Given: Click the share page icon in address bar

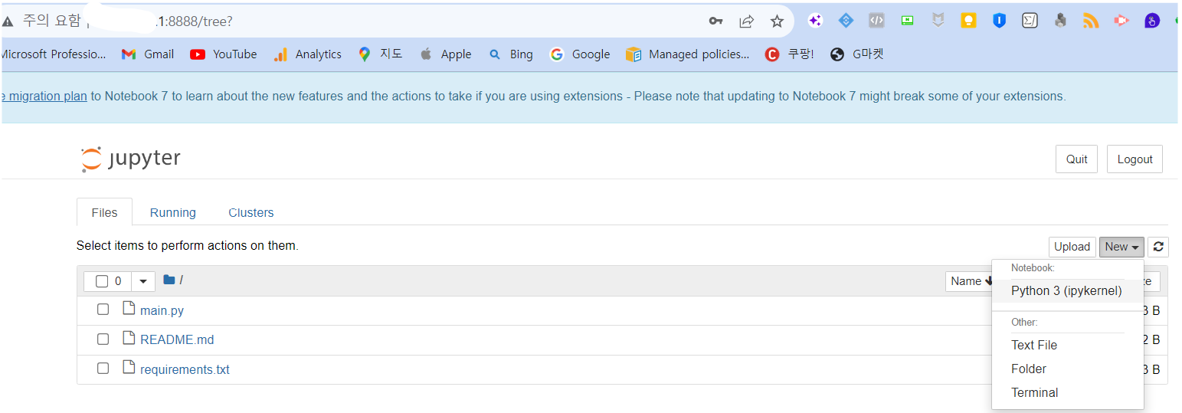Looking at the screenshot, I should (746, 21).
